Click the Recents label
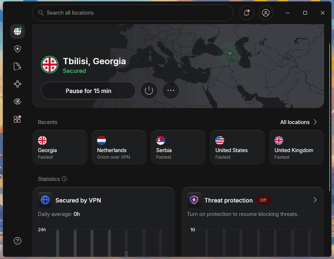The image size is (334, 259). click(47, 122)
